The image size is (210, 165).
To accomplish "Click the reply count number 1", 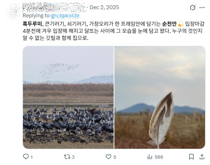I will click(32, 157).
